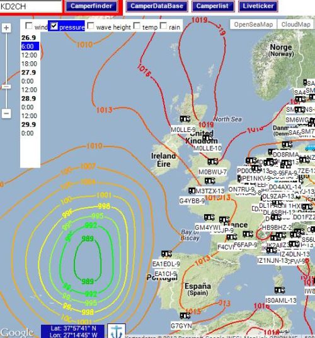
Task: Click the Camperfinder button
Action: coord(91,6)
